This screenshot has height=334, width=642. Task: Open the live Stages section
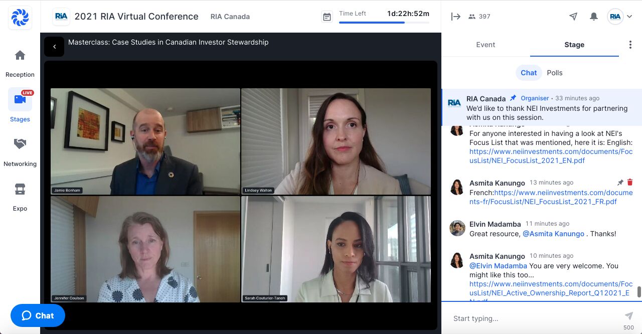20,106
